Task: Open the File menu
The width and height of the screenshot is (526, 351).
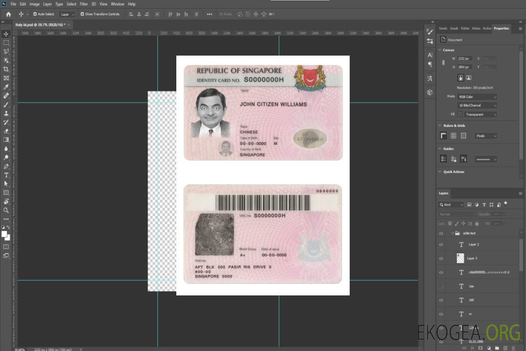Action: [14, 4]
